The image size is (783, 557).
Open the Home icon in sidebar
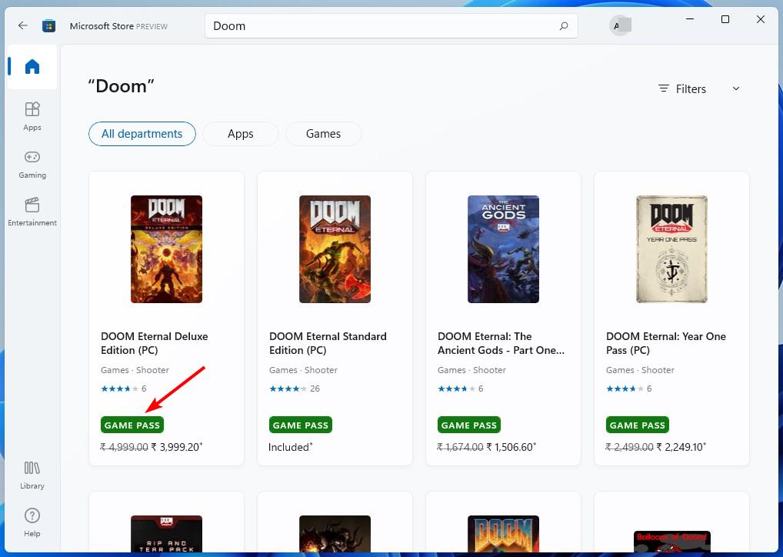click(32, 66)
